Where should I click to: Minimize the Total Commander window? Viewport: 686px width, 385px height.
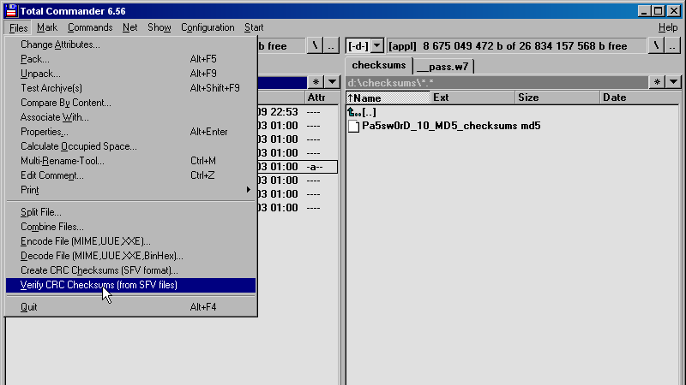click(x=643, y=11)
